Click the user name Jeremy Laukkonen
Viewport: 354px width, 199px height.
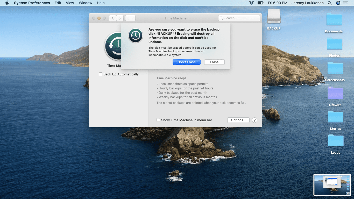click(x=308, y=3)
